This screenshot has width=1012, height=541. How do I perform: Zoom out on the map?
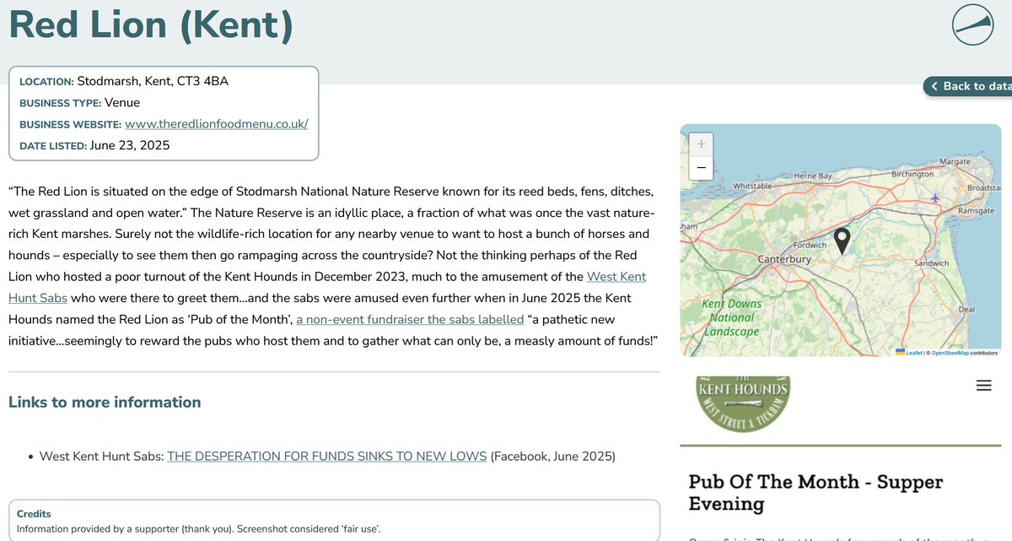[700, 166]
